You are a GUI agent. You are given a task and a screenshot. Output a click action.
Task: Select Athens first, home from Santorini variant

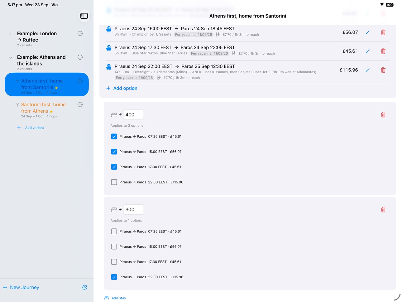point(47,85)
